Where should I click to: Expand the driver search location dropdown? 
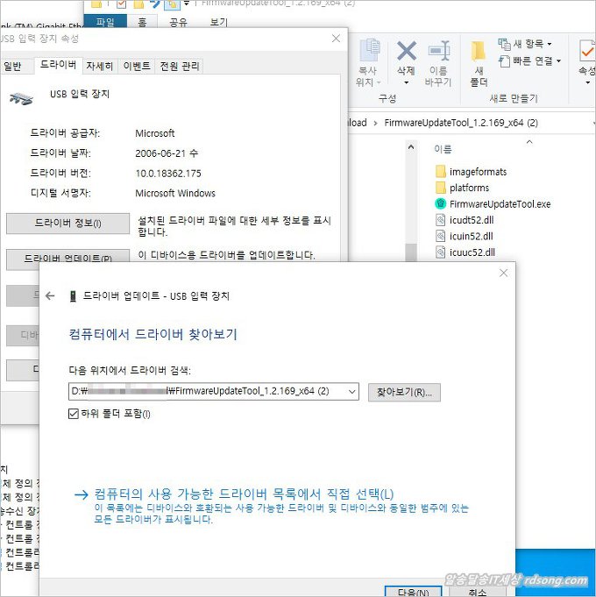pyautogui.click(x=351, y=392)
